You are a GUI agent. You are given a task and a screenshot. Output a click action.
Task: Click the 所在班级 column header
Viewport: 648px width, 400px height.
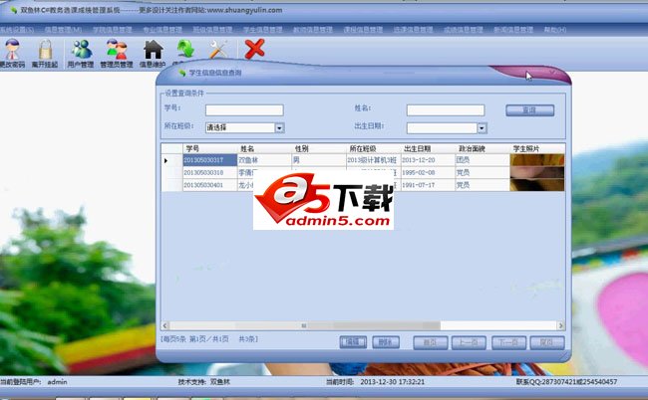(374, 148)
